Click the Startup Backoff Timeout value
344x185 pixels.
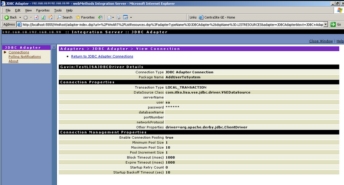[168, 173]
